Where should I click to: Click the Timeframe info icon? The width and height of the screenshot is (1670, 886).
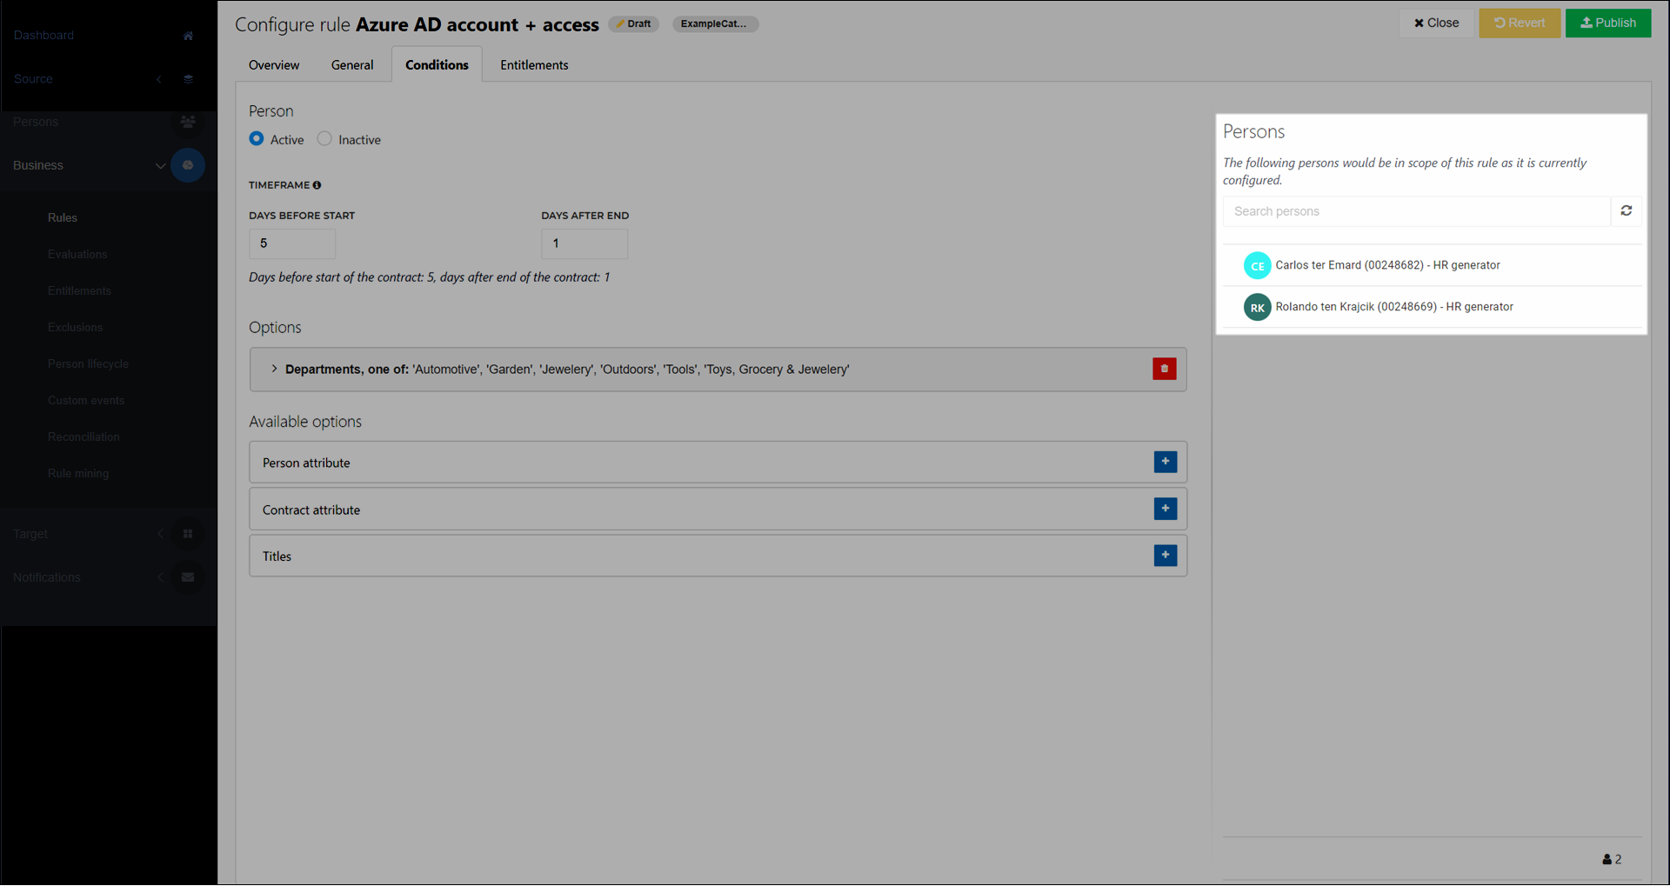(x=317, y=185)
